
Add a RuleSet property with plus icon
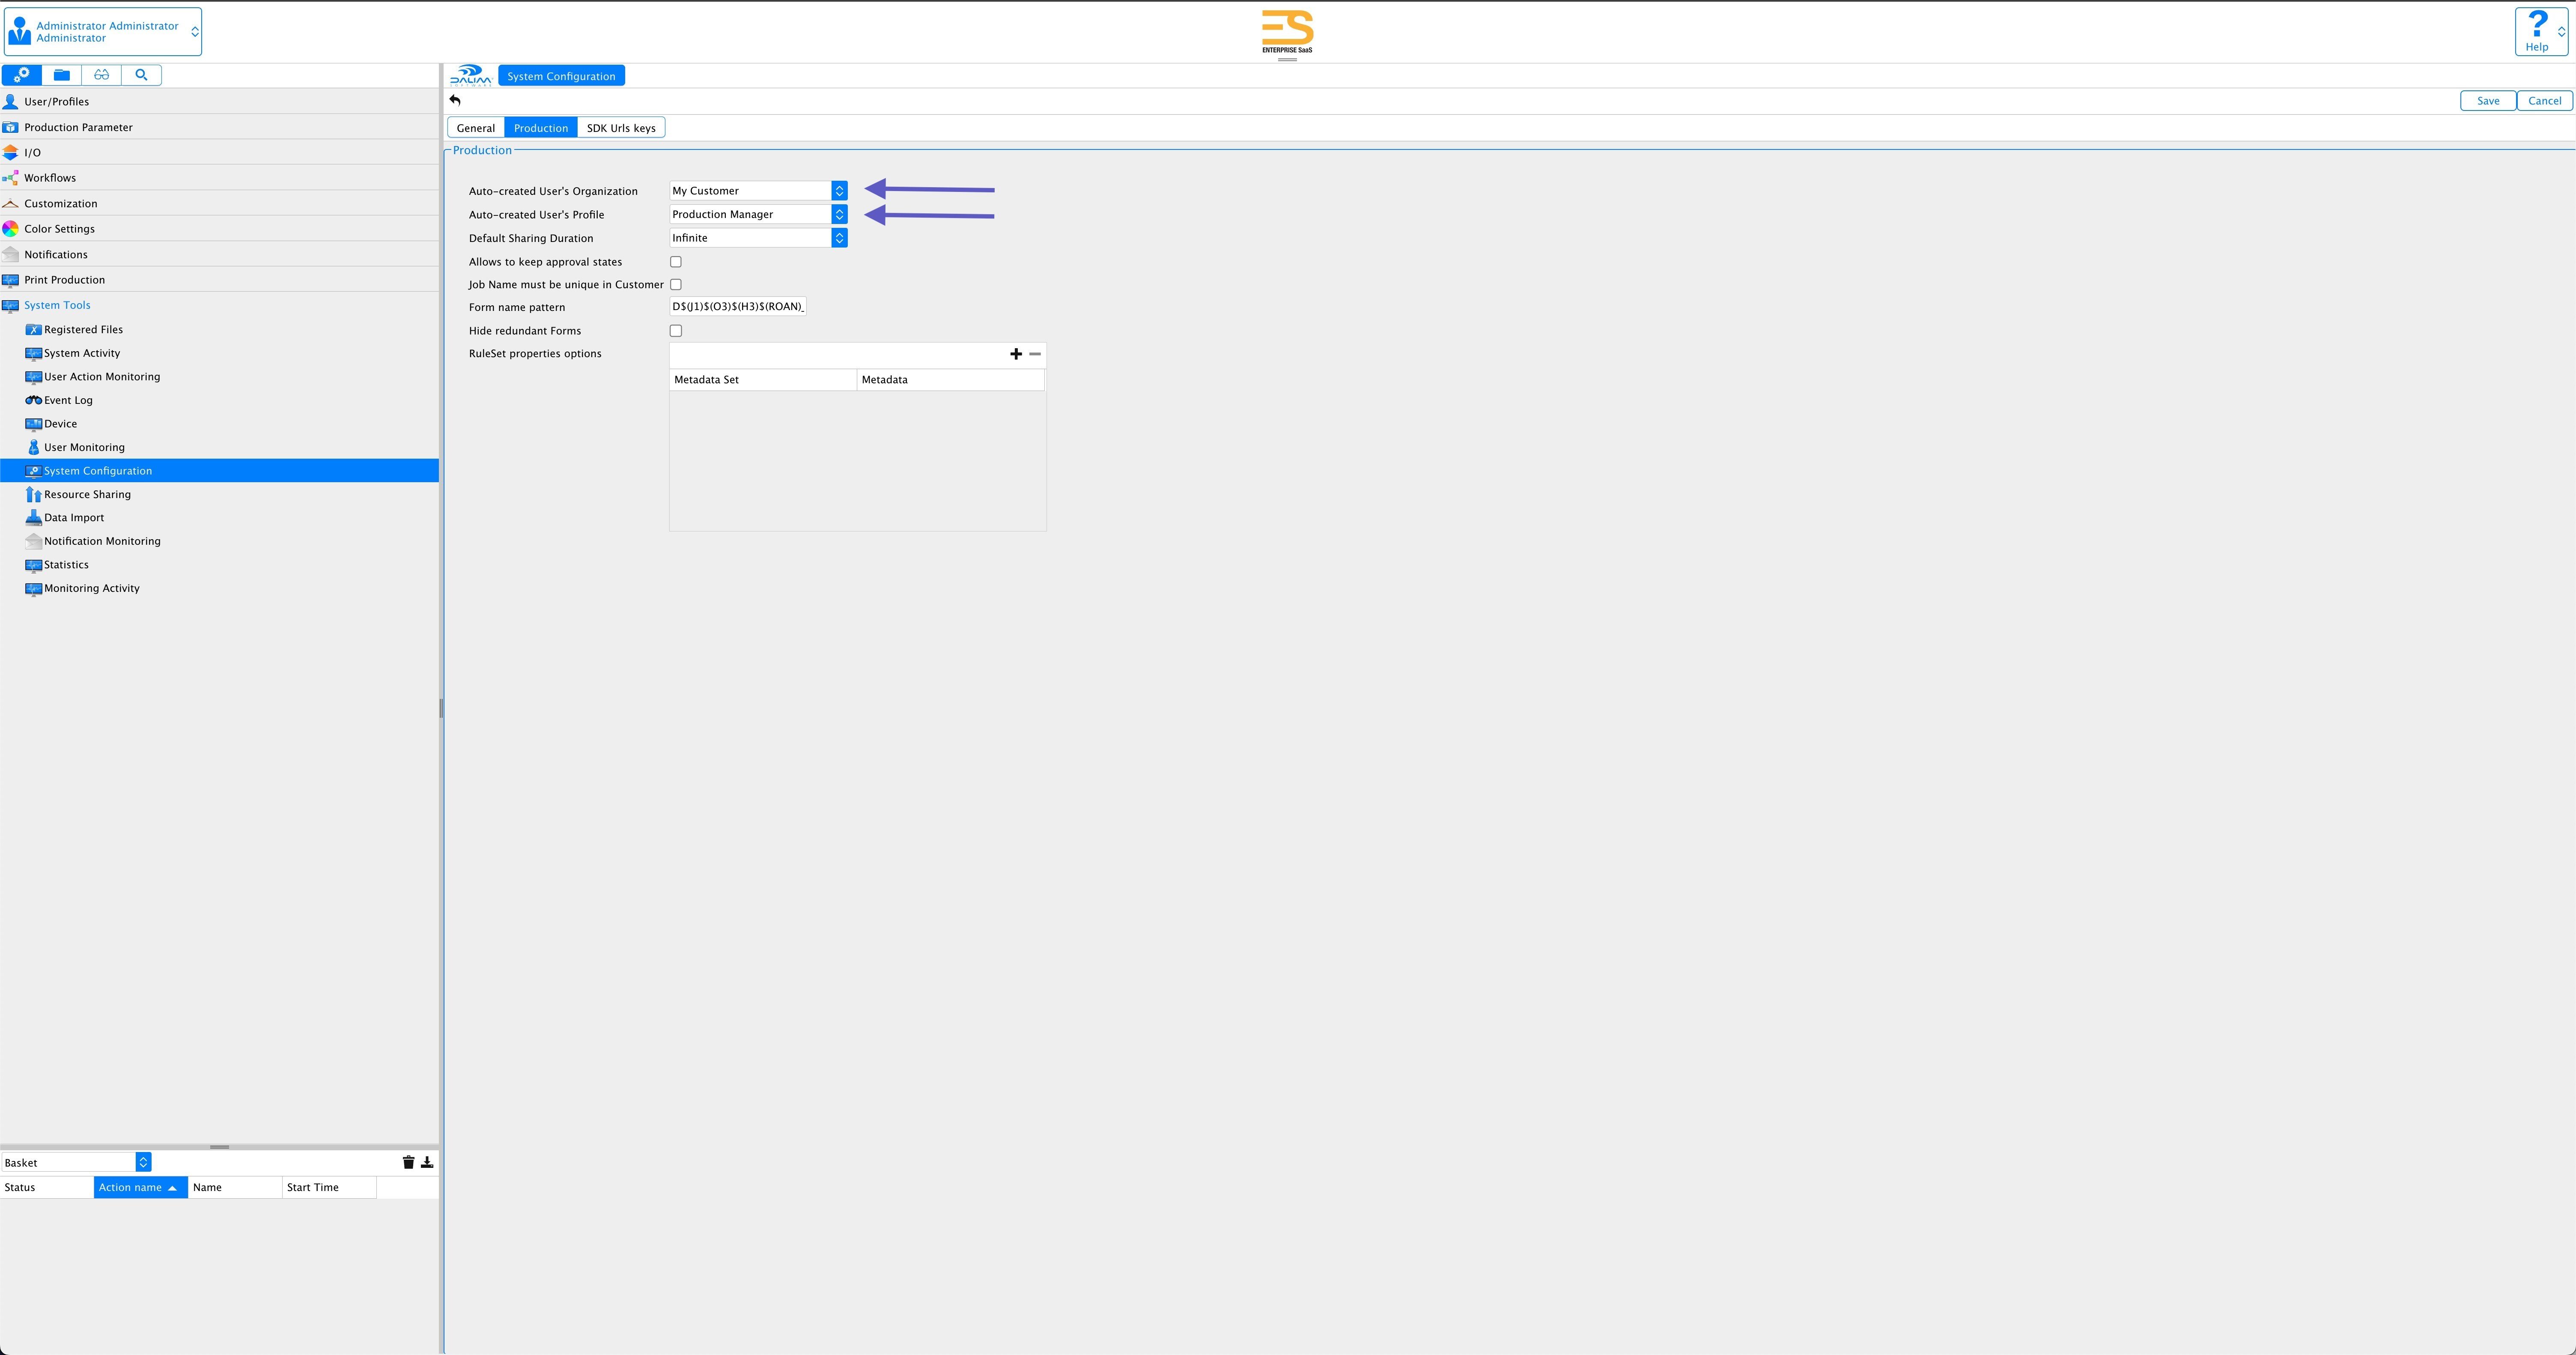point(1016,354)
